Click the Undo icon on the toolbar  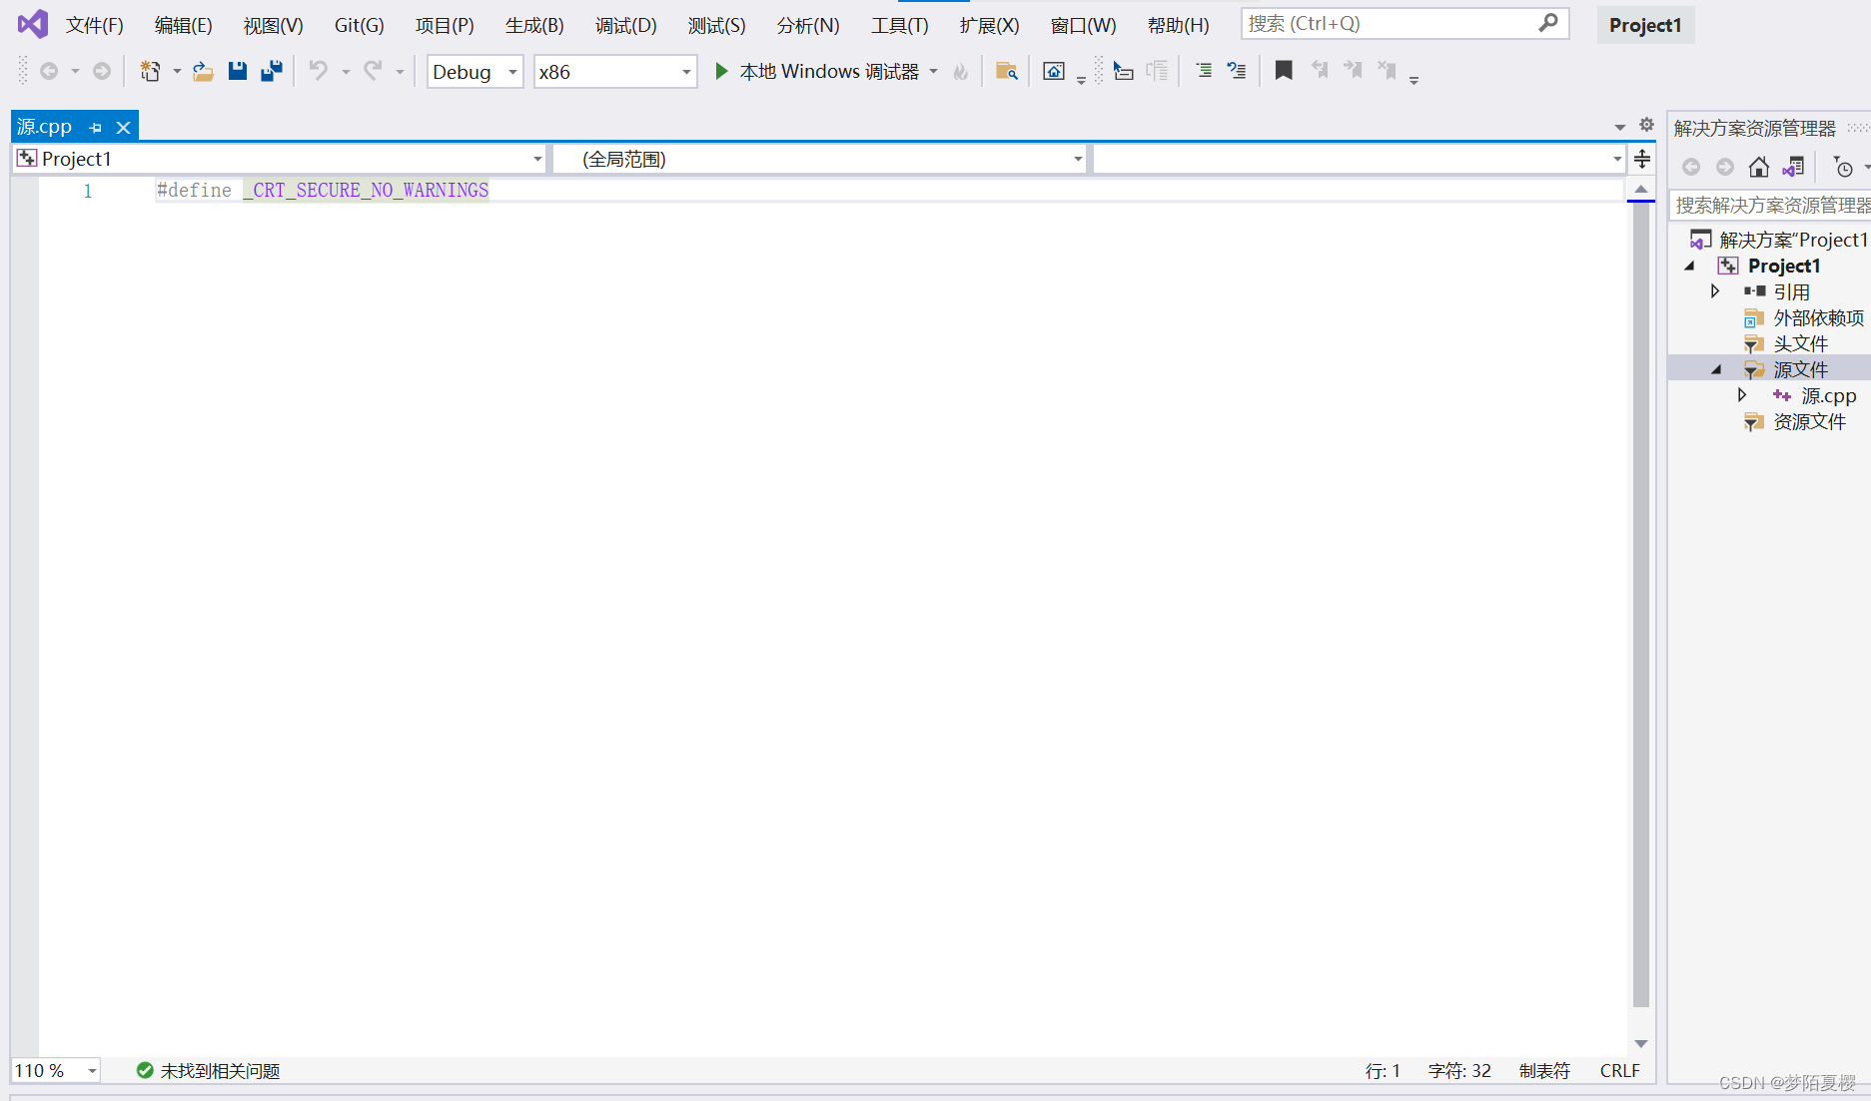pos(318,70)
